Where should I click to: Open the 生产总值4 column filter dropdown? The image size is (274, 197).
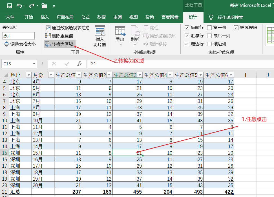(170, 75)
